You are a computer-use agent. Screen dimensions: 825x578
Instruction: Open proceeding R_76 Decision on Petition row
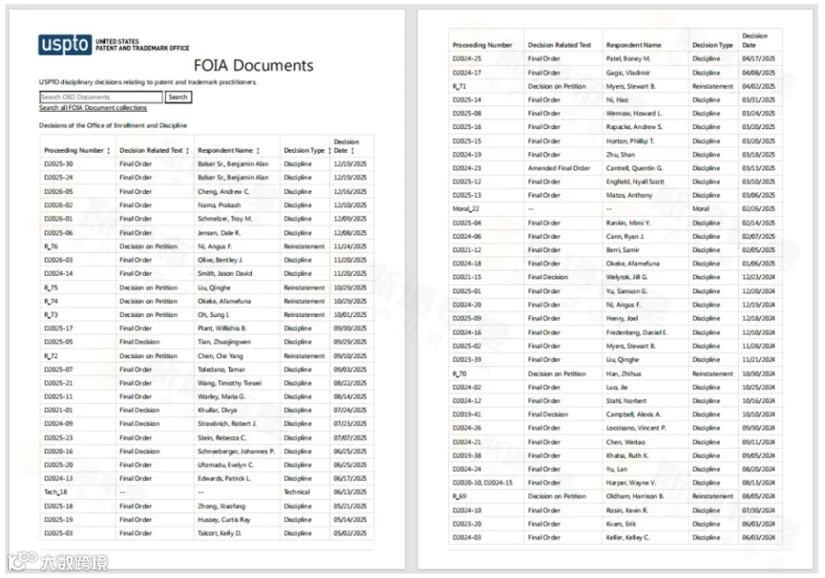(207, 246)
